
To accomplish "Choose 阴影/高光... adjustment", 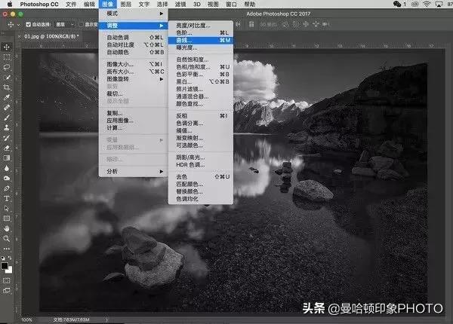I will (201, 157).
